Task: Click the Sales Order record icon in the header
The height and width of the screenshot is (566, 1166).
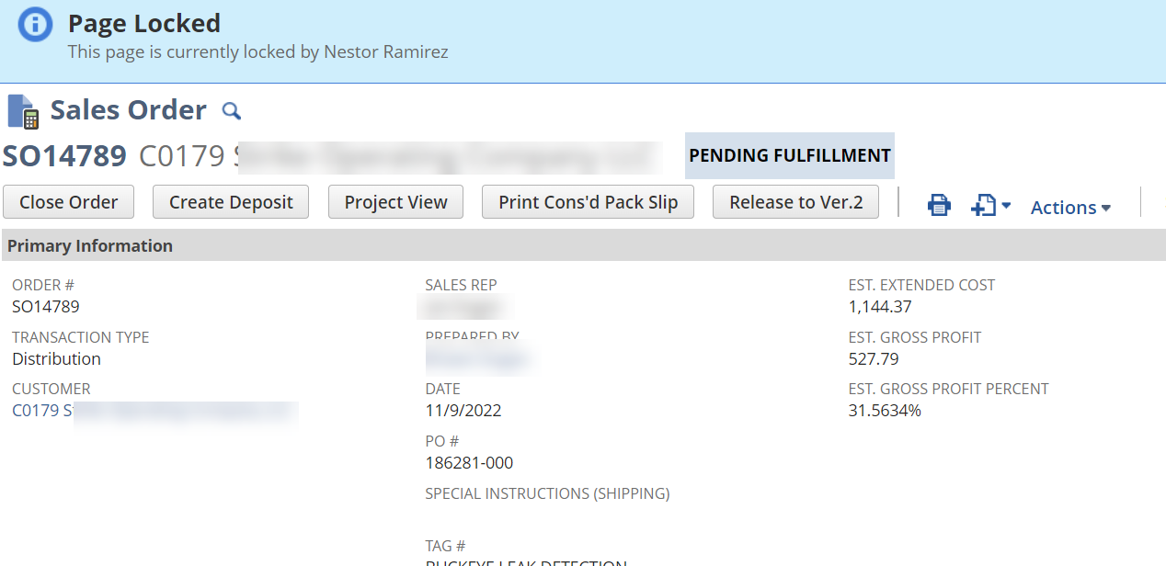Action: pos(23,110)
